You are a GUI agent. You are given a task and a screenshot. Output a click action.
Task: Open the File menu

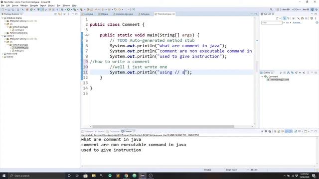[x=2, y=5]
